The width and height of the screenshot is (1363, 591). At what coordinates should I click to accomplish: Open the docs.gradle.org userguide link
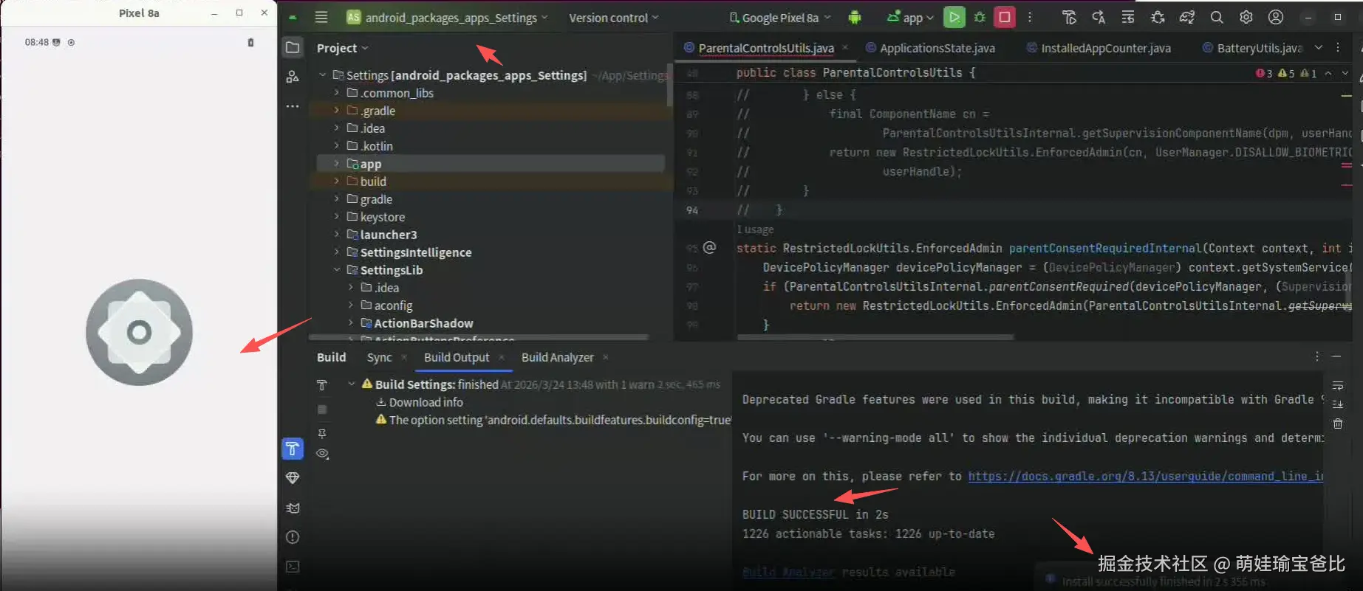coord(1146,477)
